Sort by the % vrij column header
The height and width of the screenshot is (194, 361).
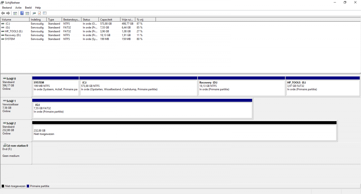click(145, 19)
